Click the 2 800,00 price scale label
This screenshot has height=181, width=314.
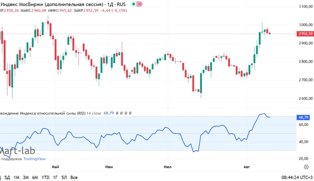306,61
